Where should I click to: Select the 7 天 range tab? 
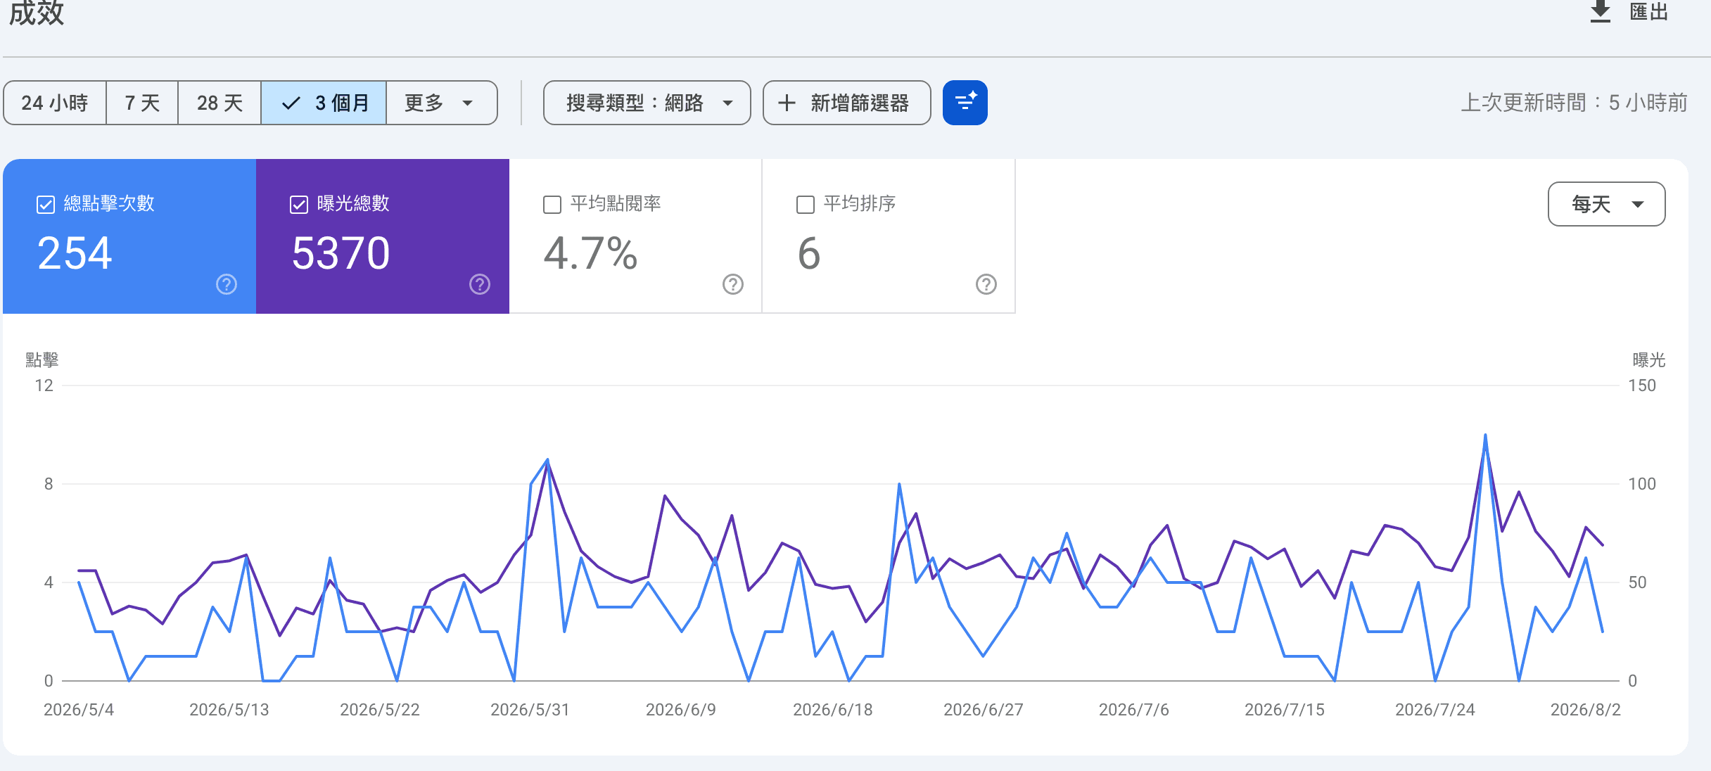[x=142, y=103]
